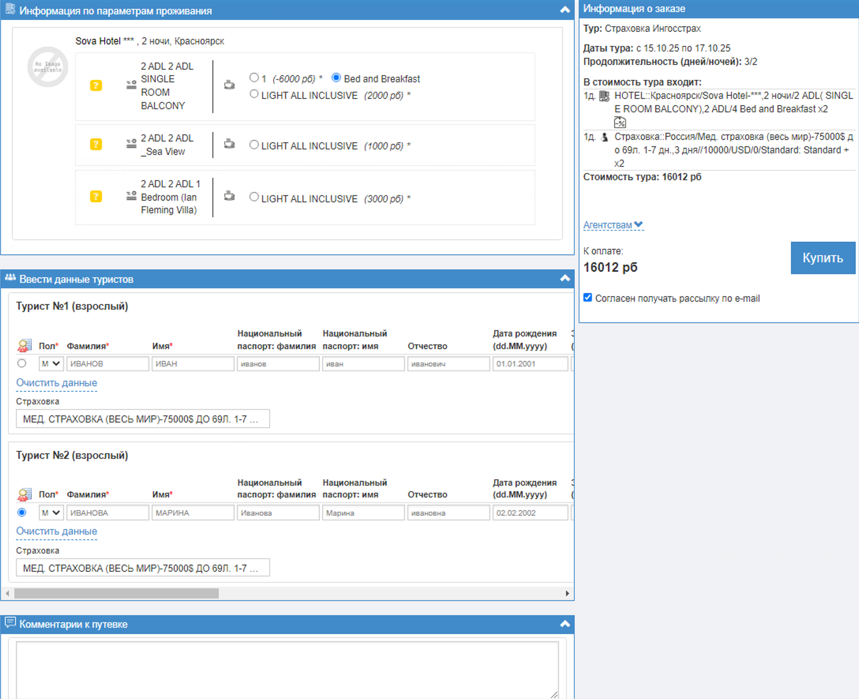Click tourist profile icon in Турист №1 row
This screenshot has height=699, width=859.
24,346
